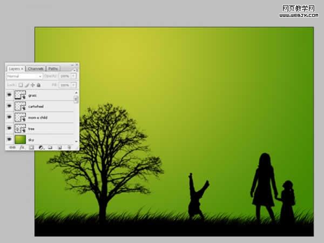Open the Layers panel options menu
Viewport: 324px width, 243px height.
(x=75, y=70)
